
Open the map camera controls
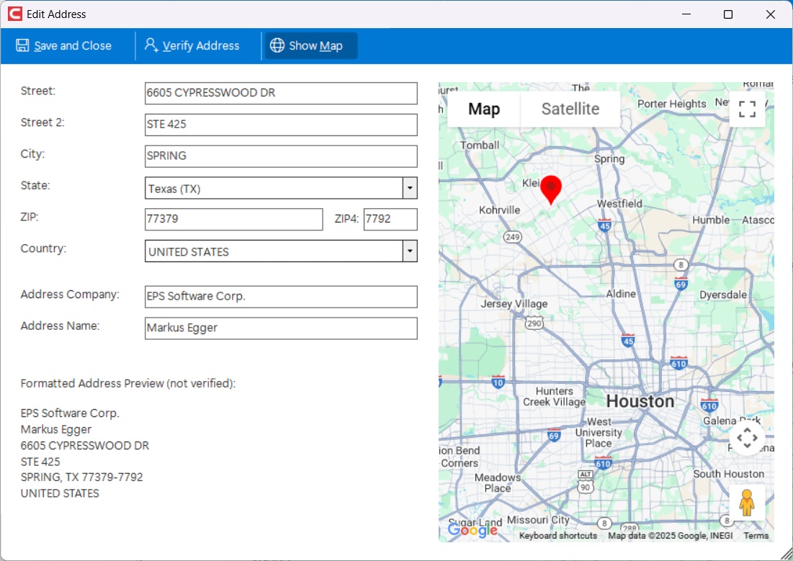coord(747,438)
